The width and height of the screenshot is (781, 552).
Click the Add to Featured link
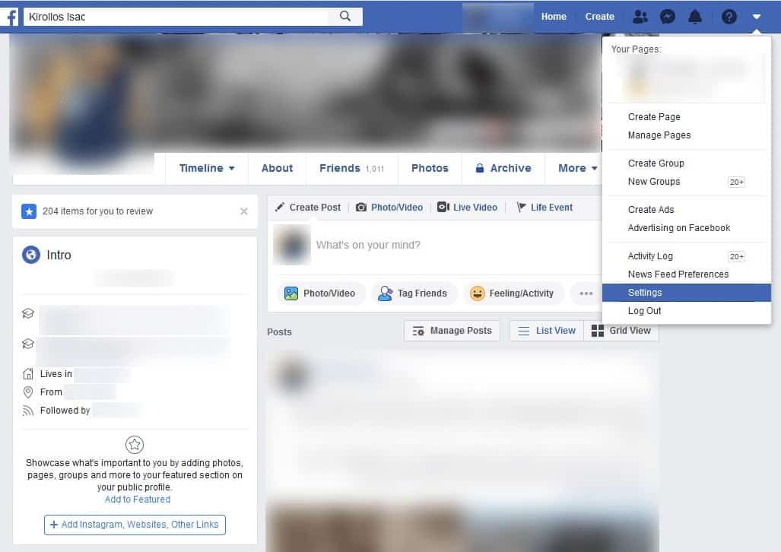138,500
